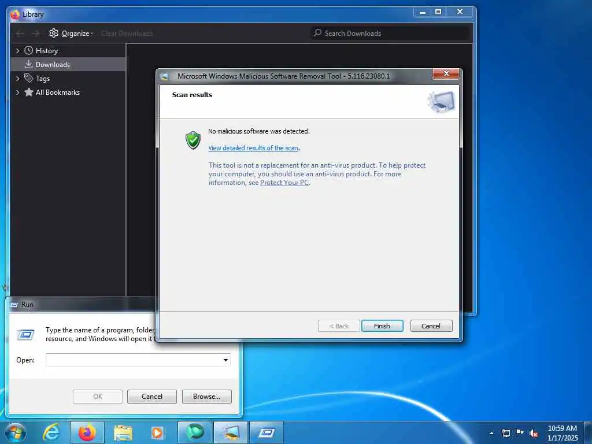Select Tags in Library sidebar
Image resolution: width=592 pixels, height=444 pixels.
click(43, 79)
